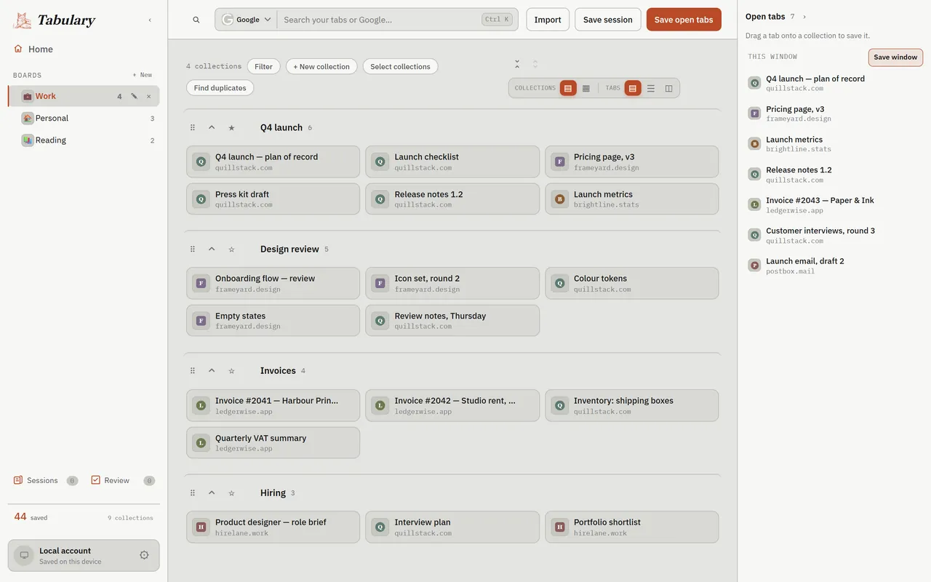
Task: Collapse the Hiring collection
Action: click(212, 493)
